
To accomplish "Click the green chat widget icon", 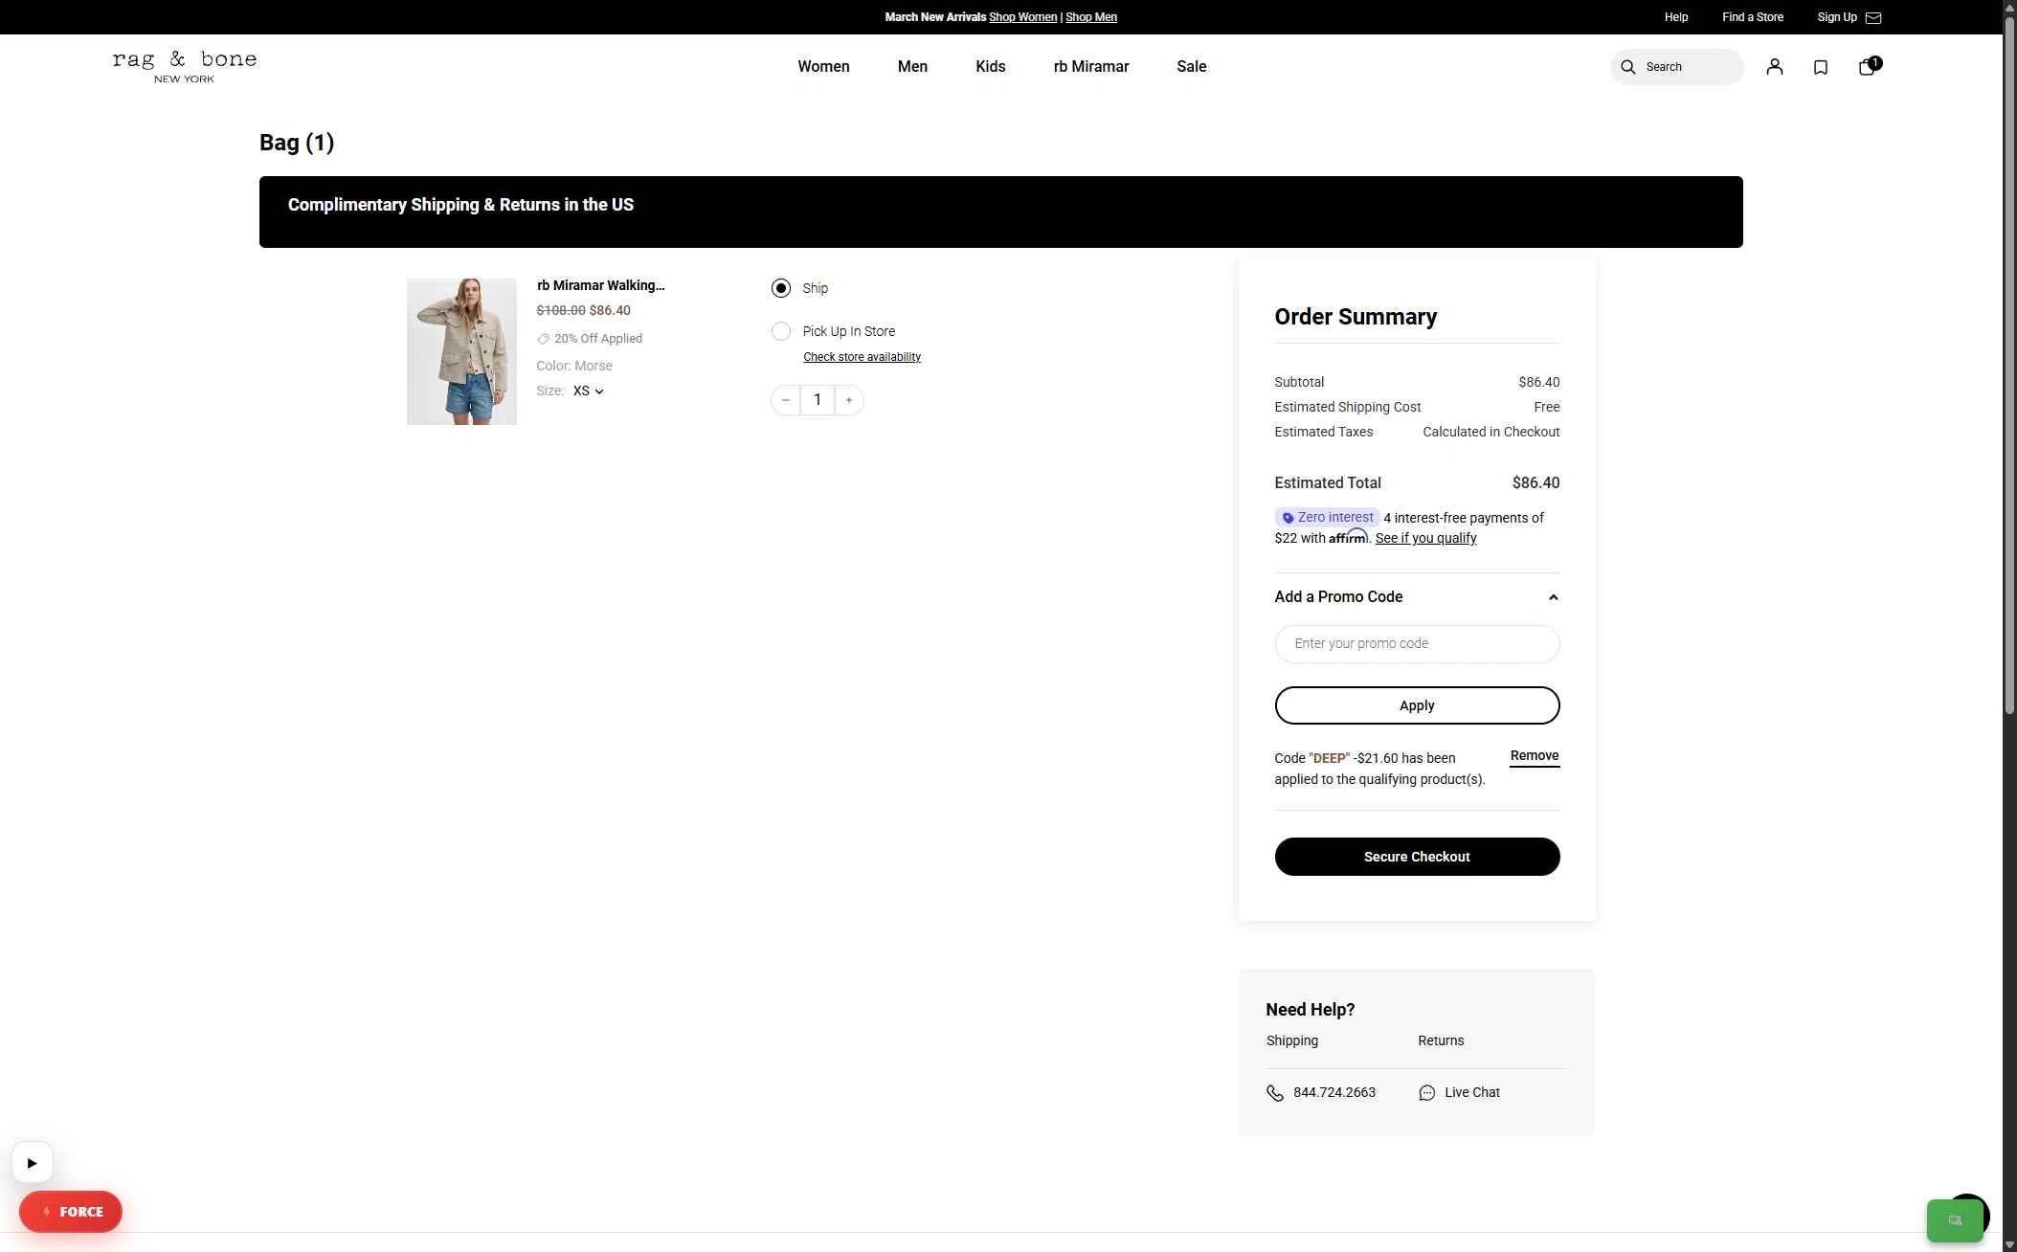I will coord(1954,1220).
